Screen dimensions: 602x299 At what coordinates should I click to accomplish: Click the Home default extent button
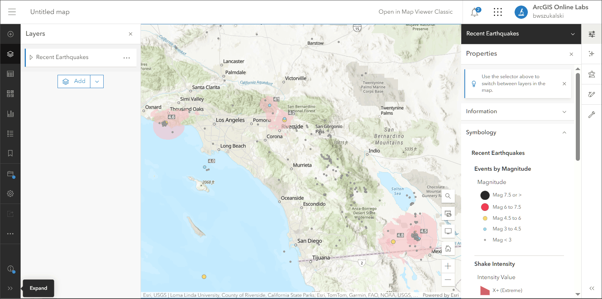pos(448,248)
